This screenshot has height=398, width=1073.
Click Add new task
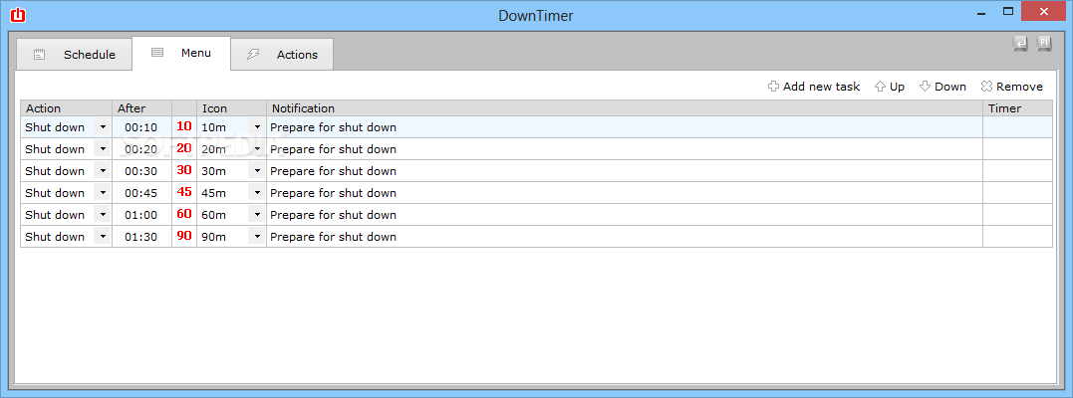pos(814,87)
